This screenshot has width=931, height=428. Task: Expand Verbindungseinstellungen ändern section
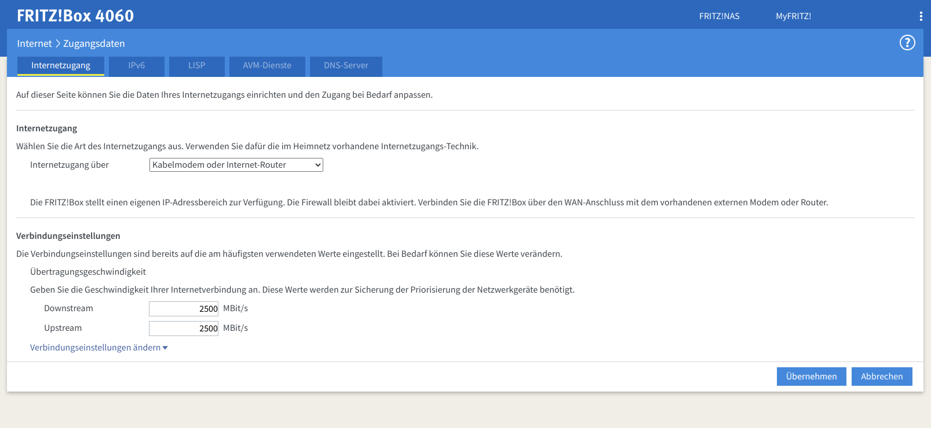[98, 348]
